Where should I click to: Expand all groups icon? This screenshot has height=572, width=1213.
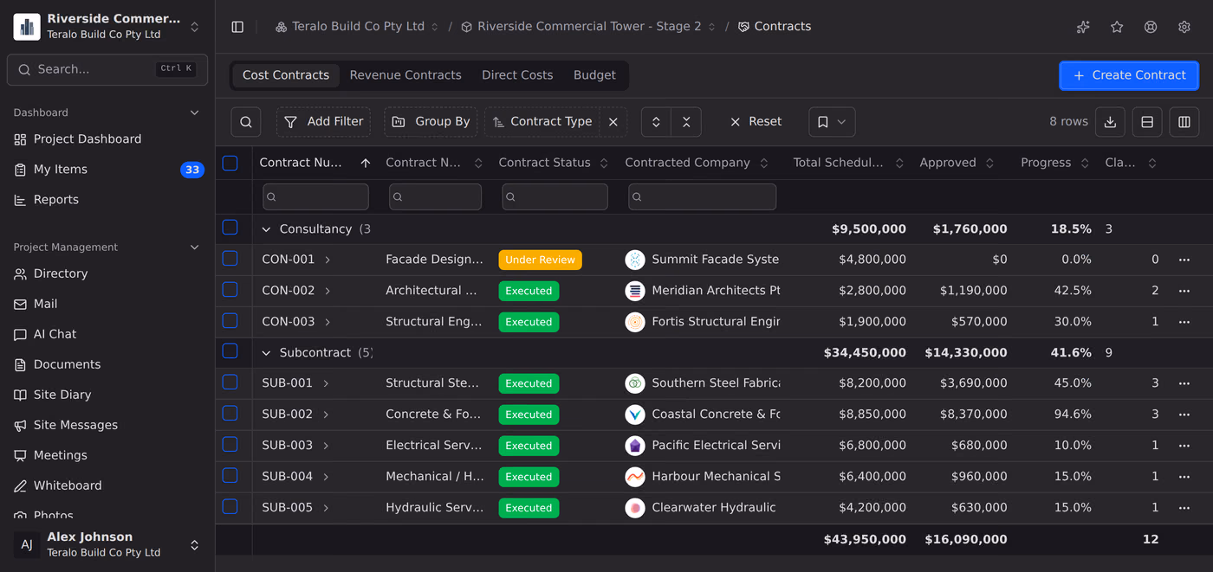(656, 122)
